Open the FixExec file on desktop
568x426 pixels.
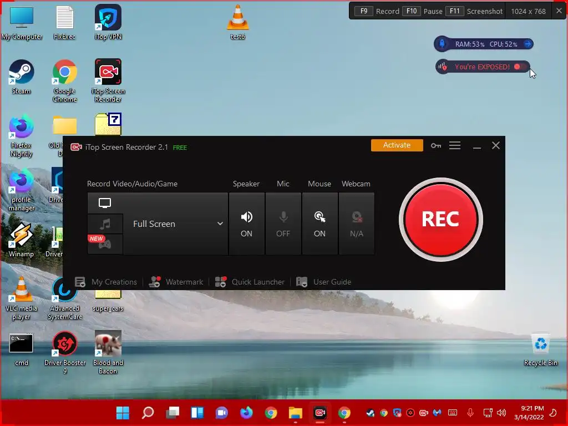(64, 22)
